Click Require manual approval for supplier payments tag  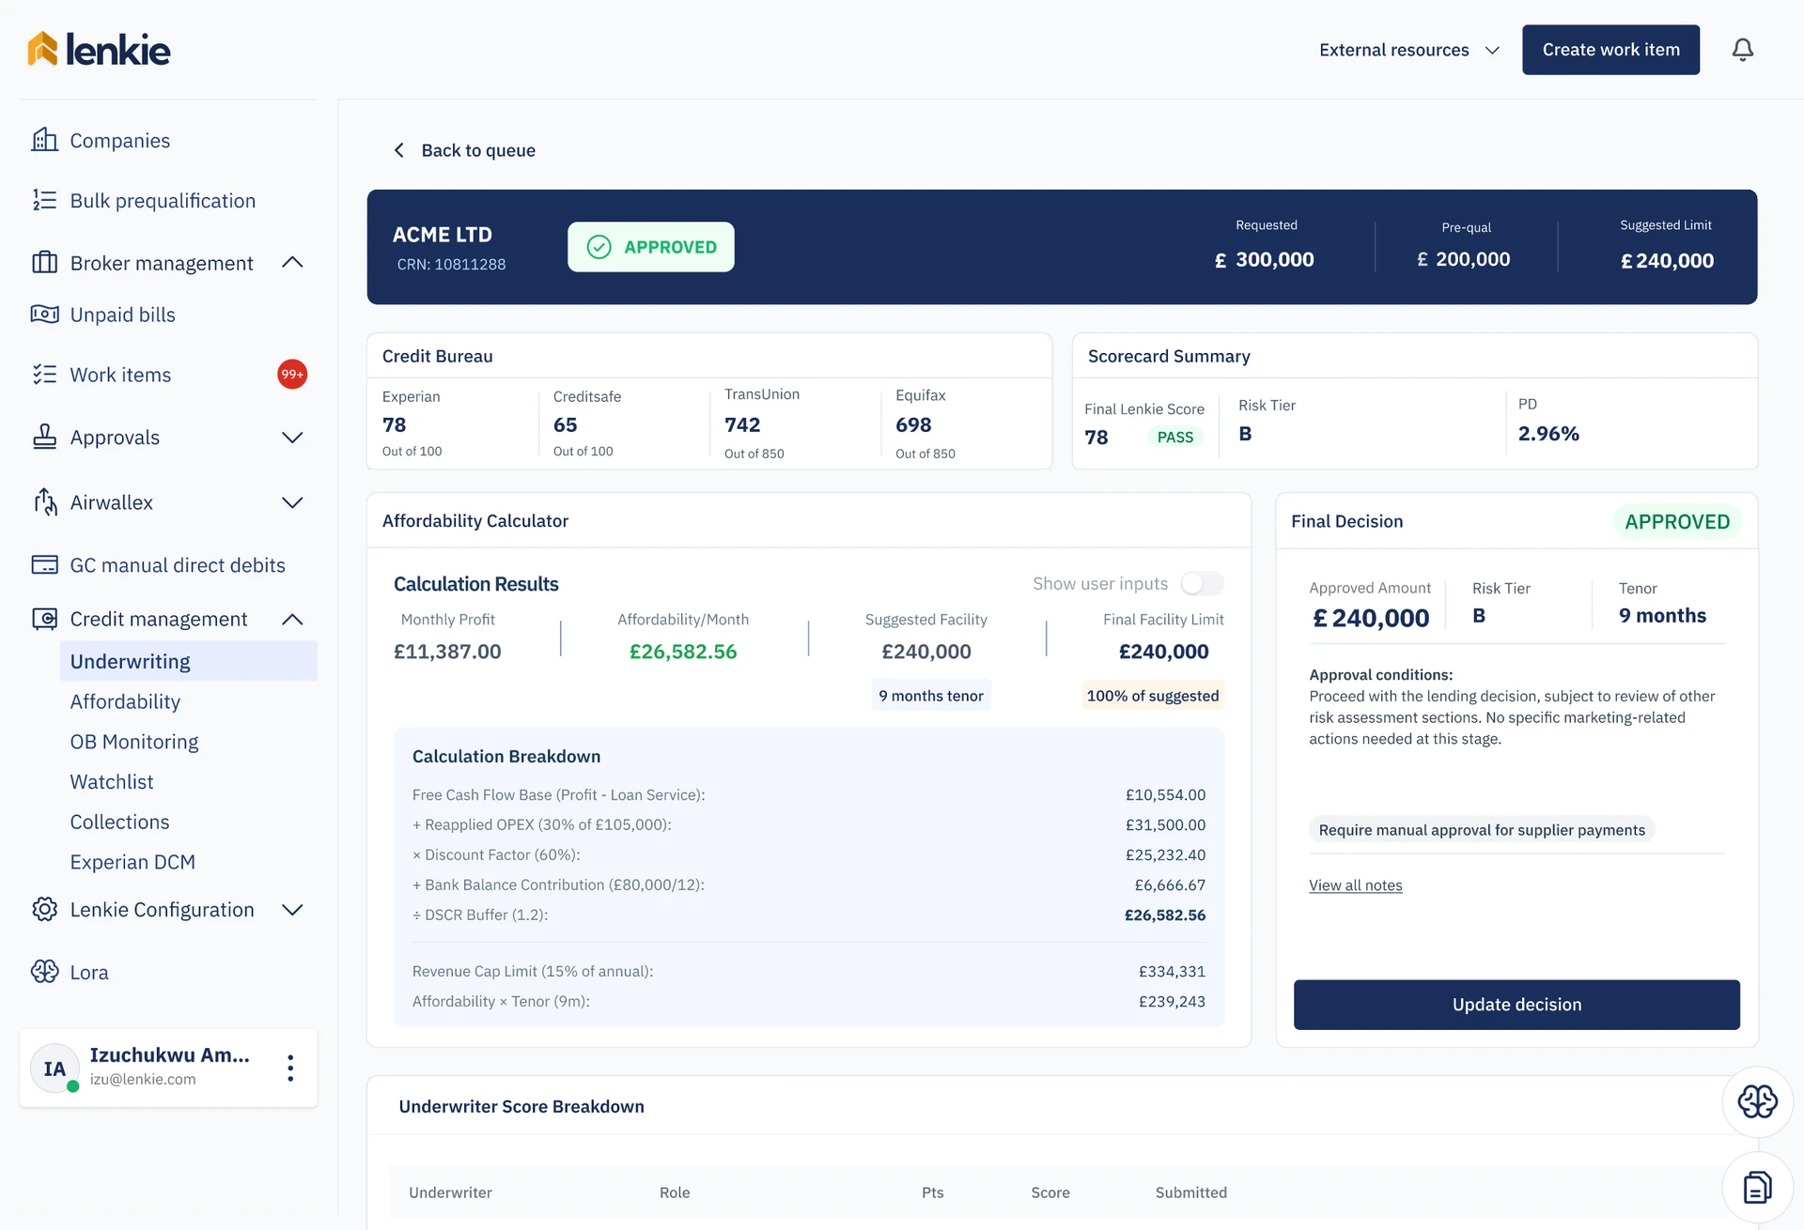(1482, 830)
